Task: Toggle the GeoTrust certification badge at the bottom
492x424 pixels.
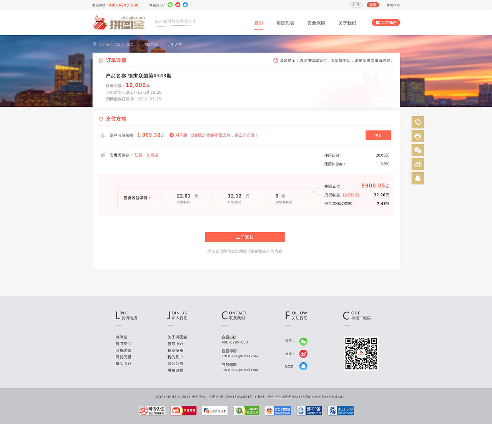Action: [x=214, y=410]
